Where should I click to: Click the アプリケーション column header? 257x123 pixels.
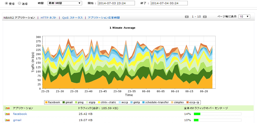coord(23,108)
